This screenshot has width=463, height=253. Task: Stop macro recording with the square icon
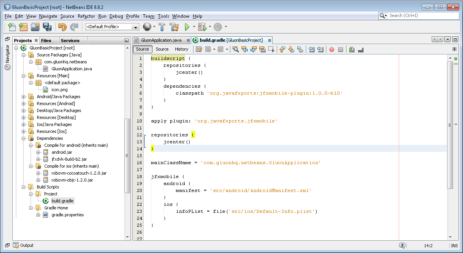coord(340,49)
